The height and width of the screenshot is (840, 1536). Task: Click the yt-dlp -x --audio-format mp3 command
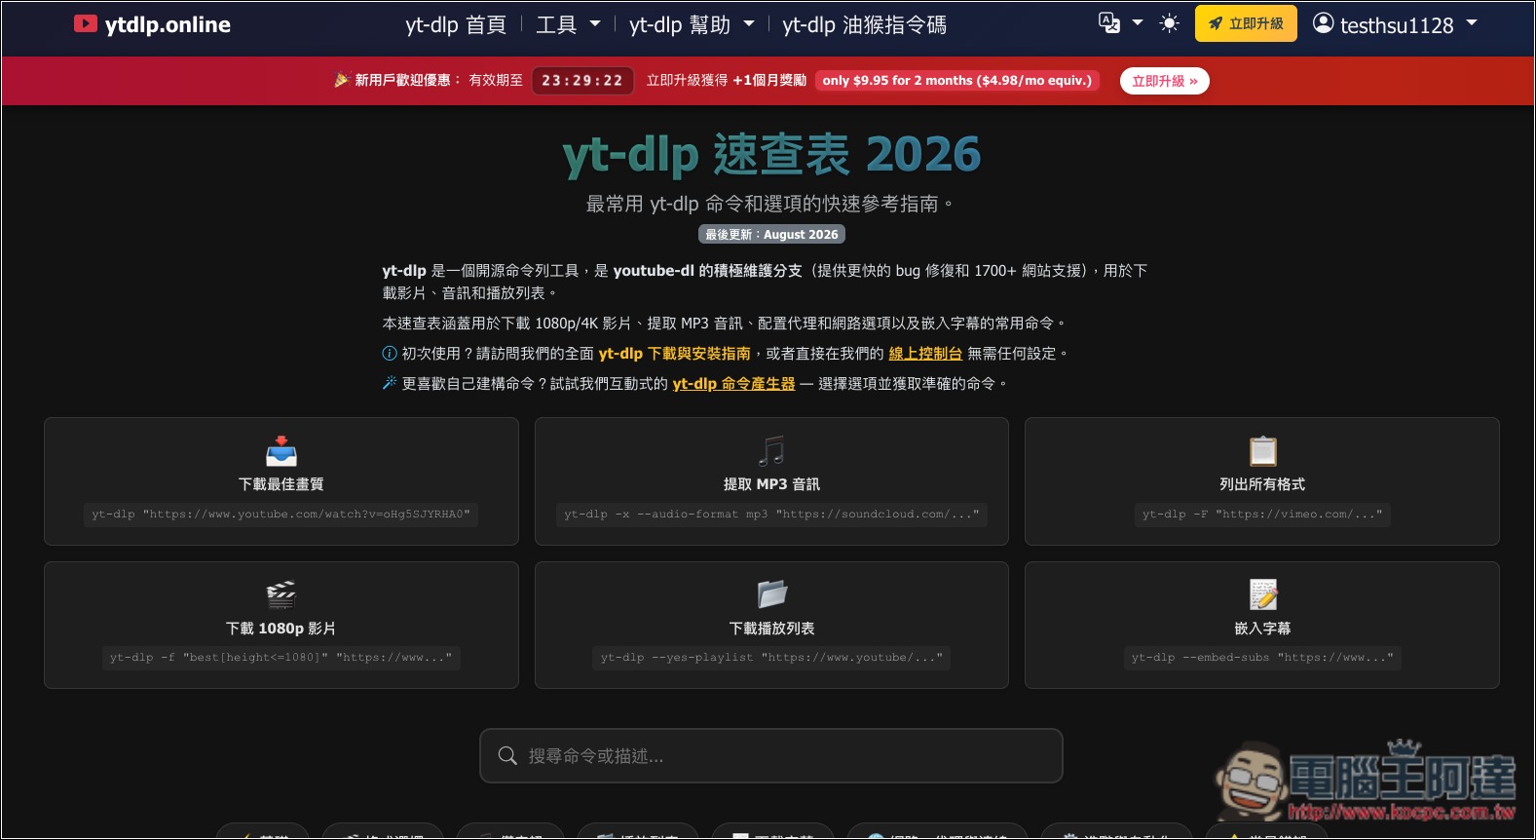click(771, 514)
